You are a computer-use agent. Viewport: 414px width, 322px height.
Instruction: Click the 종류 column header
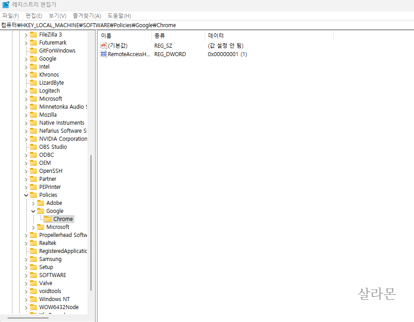point(178,36)
